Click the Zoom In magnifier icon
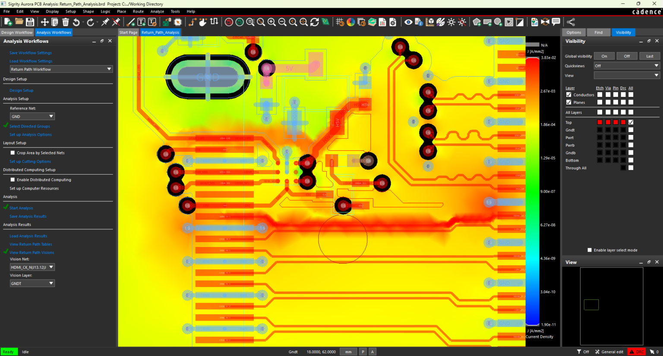The image size is (663, 356). tap(272, 22)
